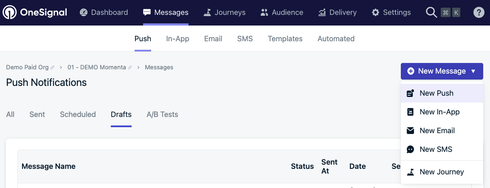The width and height of the screenshot is (490, 188).
Task: Open the Audience navigation menu
Action: pos(282,13)
